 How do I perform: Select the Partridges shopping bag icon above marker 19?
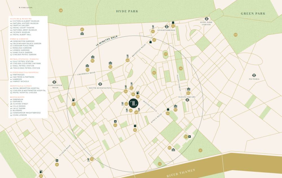(x=168, y=109)
